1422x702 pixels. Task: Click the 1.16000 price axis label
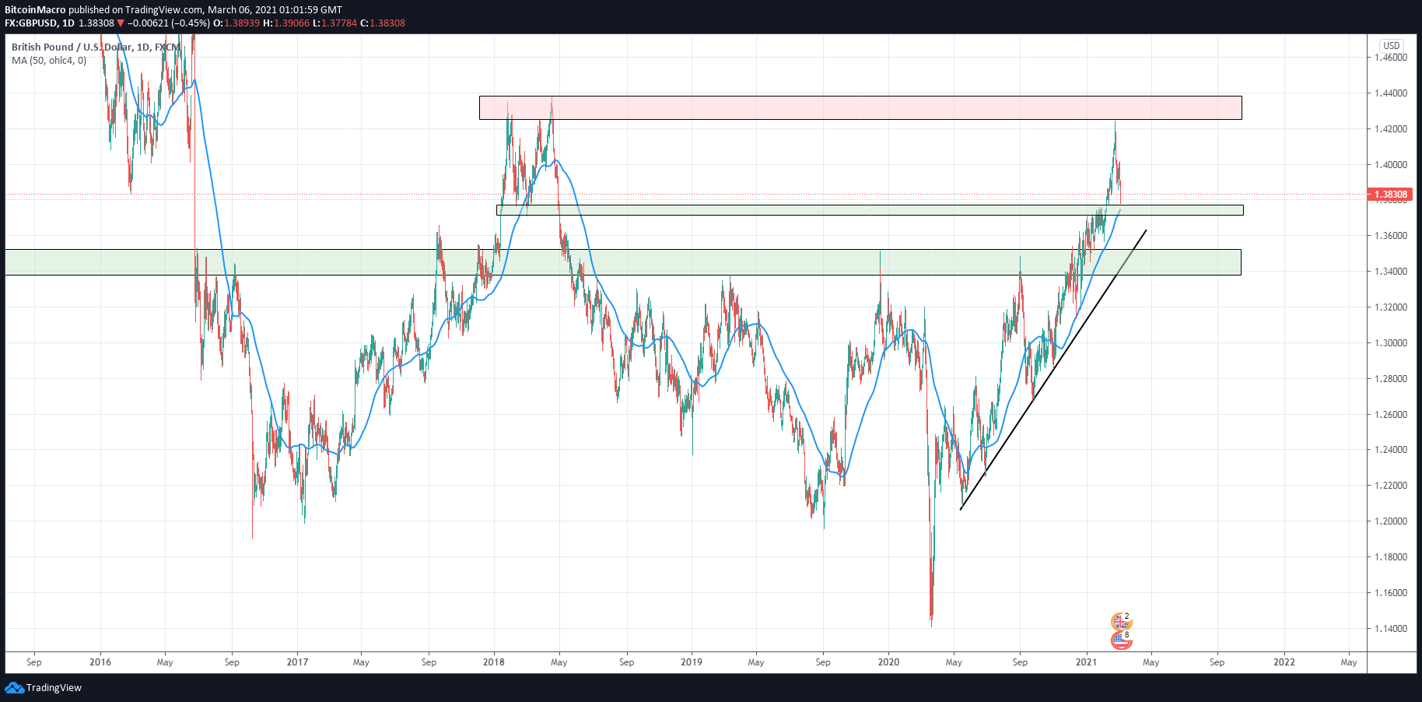[1391, 593]
